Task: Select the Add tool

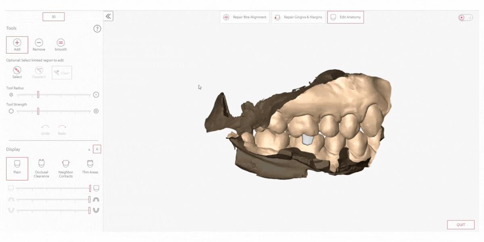Action: point(17,45)
